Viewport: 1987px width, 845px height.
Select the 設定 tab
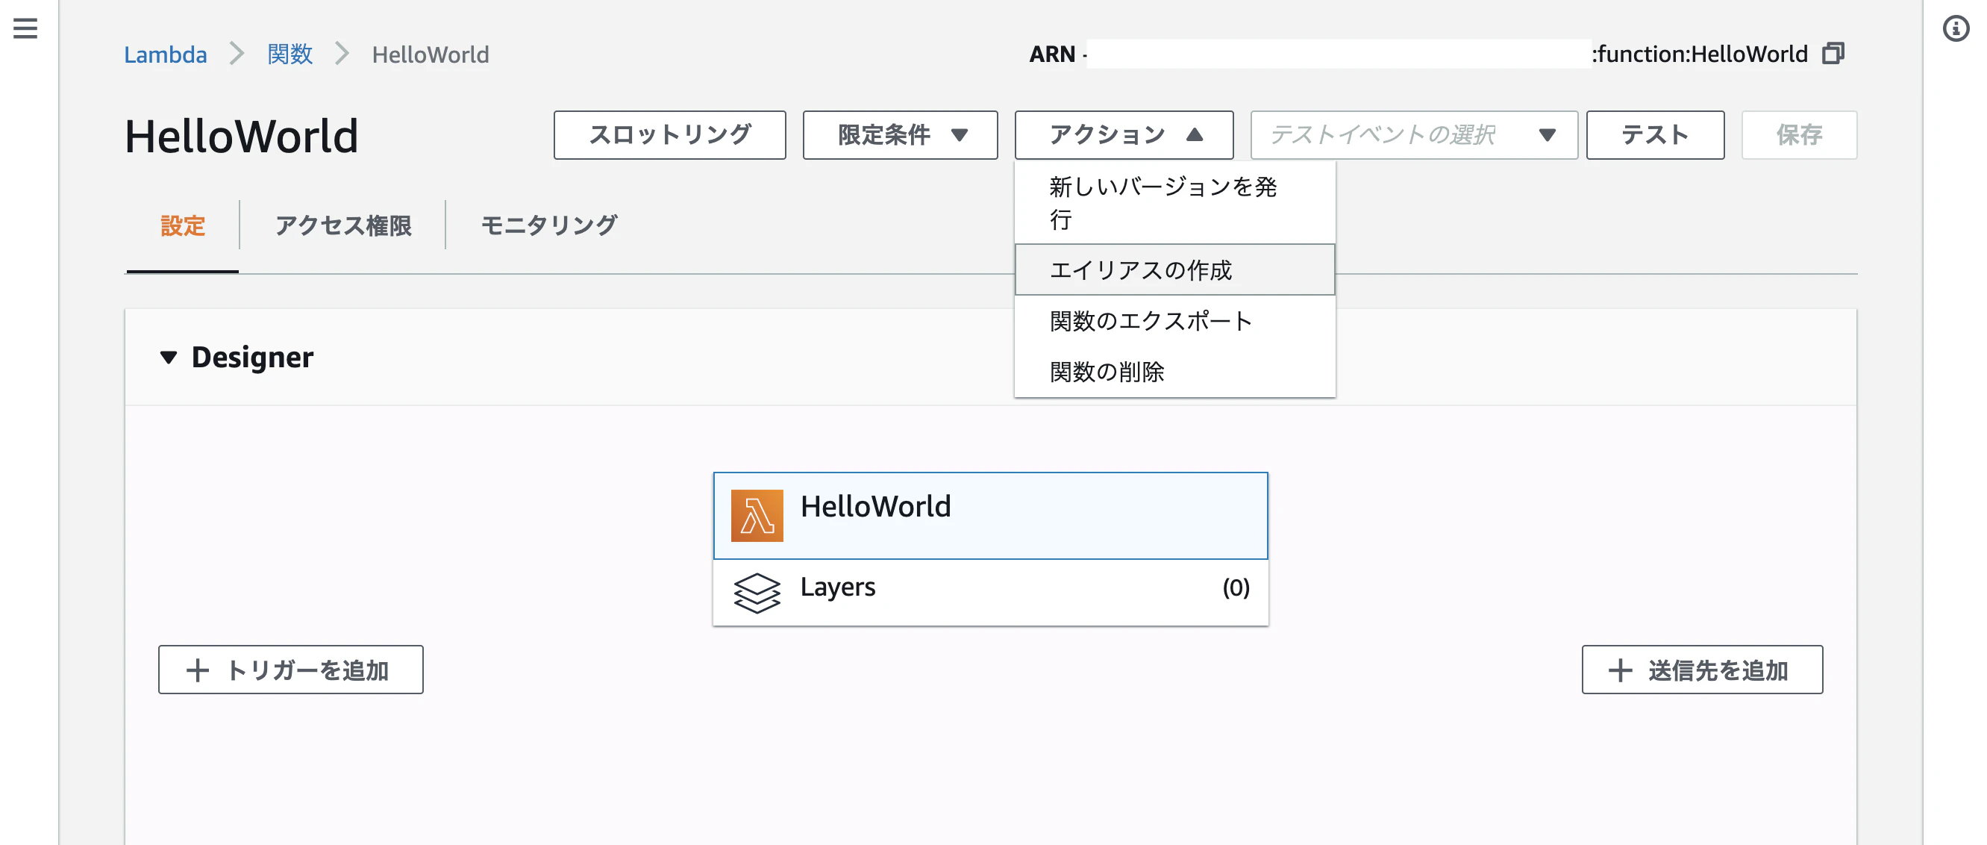pyautogui.click(x=182, y=225)
